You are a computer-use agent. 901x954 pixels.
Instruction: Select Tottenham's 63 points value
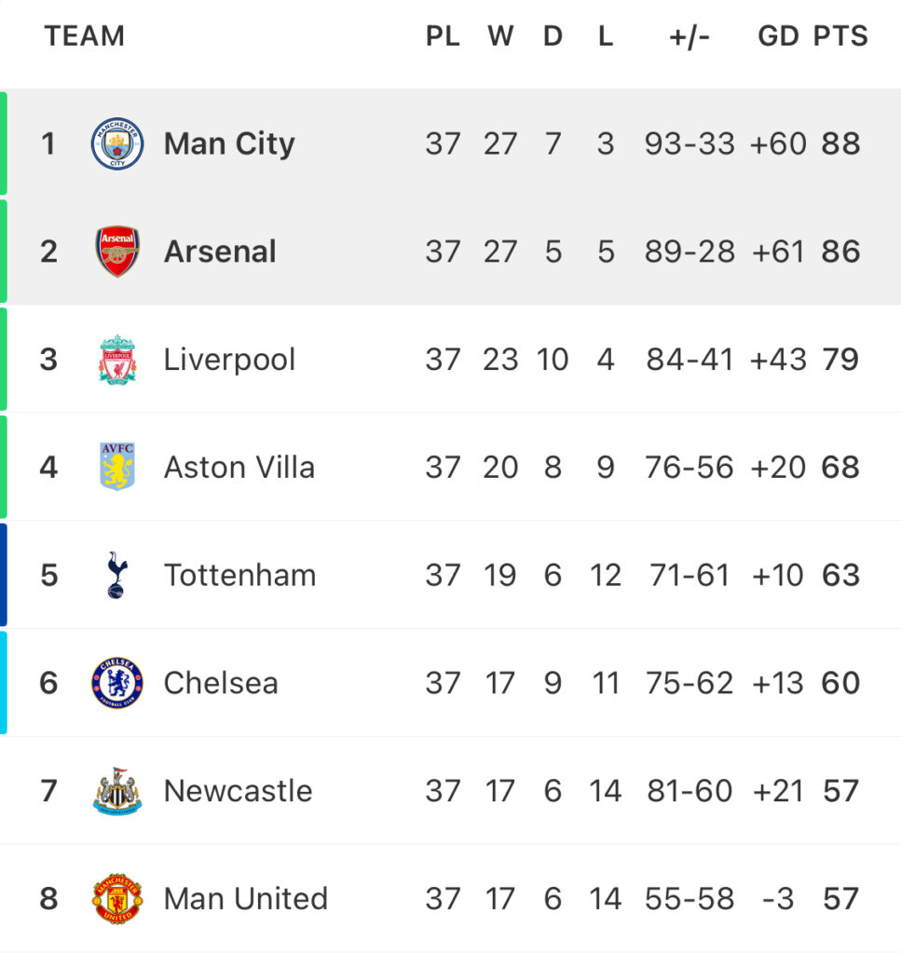(840, 575)
